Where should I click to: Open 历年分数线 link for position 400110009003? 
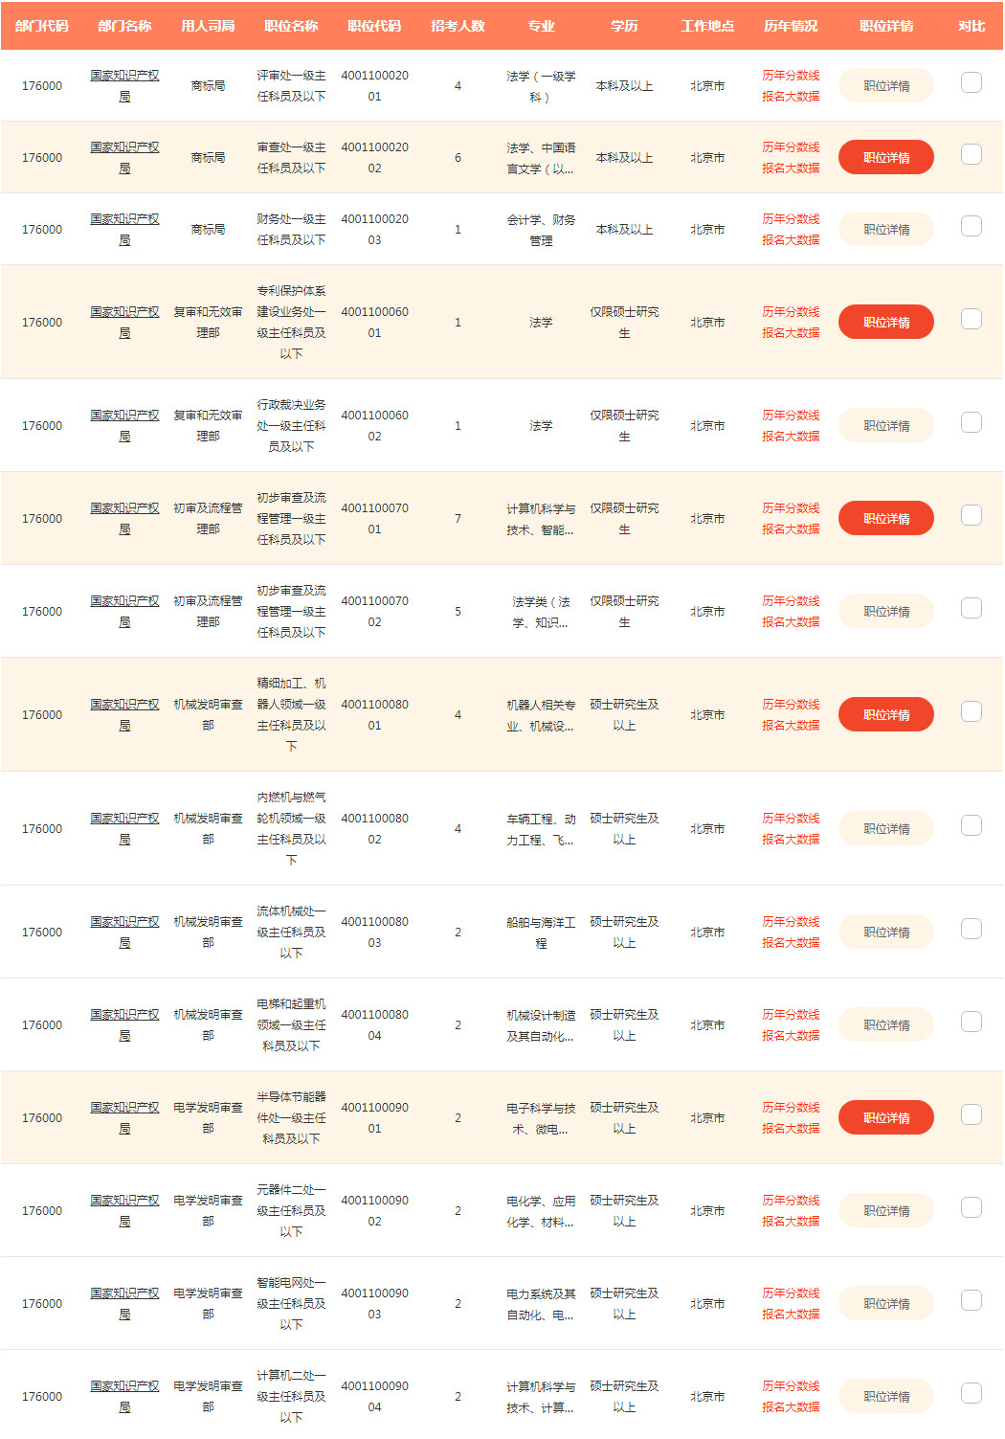pyautogui.click(x=791, y=1293)
